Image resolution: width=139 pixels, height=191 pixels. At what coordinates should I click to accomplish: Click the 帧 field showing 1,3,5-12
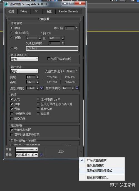point(52,48)
